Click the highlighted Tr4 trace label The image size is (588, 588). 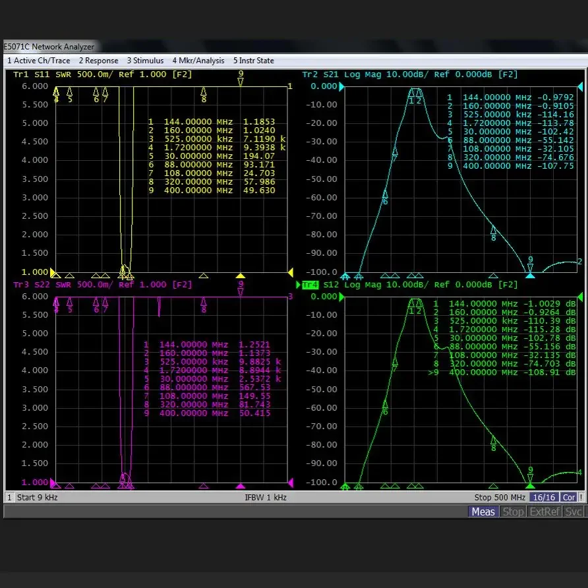310,285
